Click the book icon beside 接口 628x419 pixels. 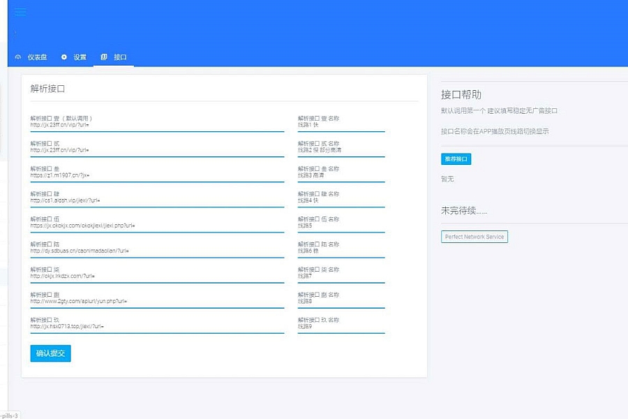click(104, 57)
